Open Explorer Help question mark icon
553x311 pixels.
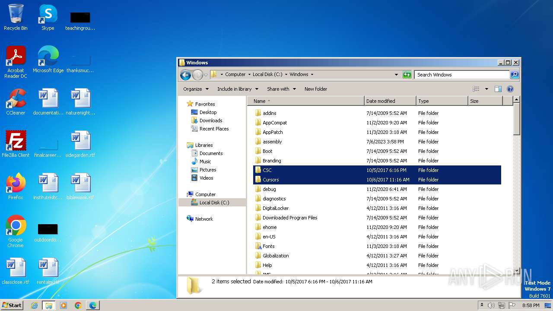tap(510, 89)
